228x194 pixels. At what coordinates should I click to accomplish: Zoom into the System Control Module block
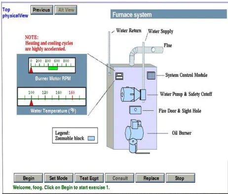pyautogui.click(x=151, y=75)
